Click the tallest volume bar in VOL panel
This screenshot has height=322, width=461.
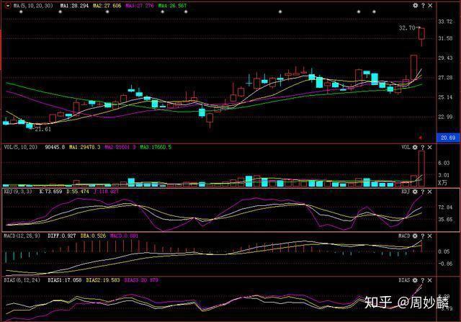(x=421, y=169)
